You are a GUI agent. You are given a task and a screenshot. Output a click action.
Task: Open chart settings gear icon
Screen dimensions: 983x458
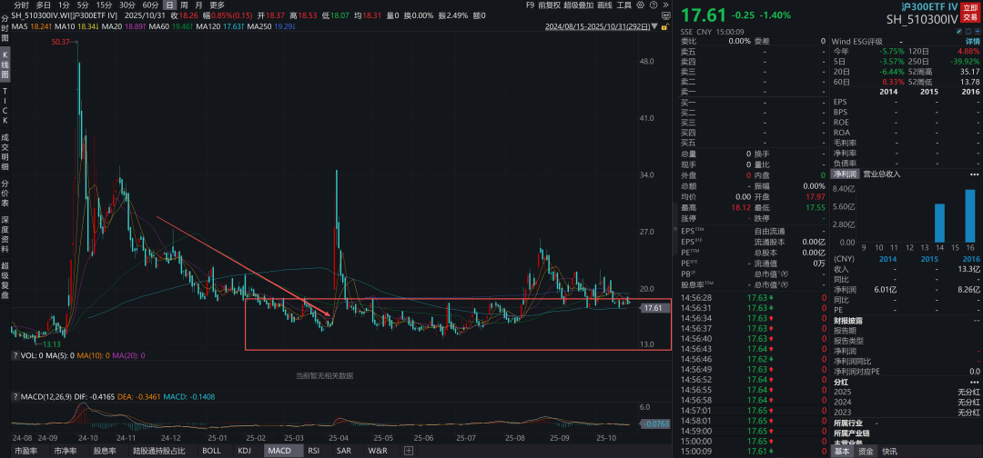(x=640, y=5)
